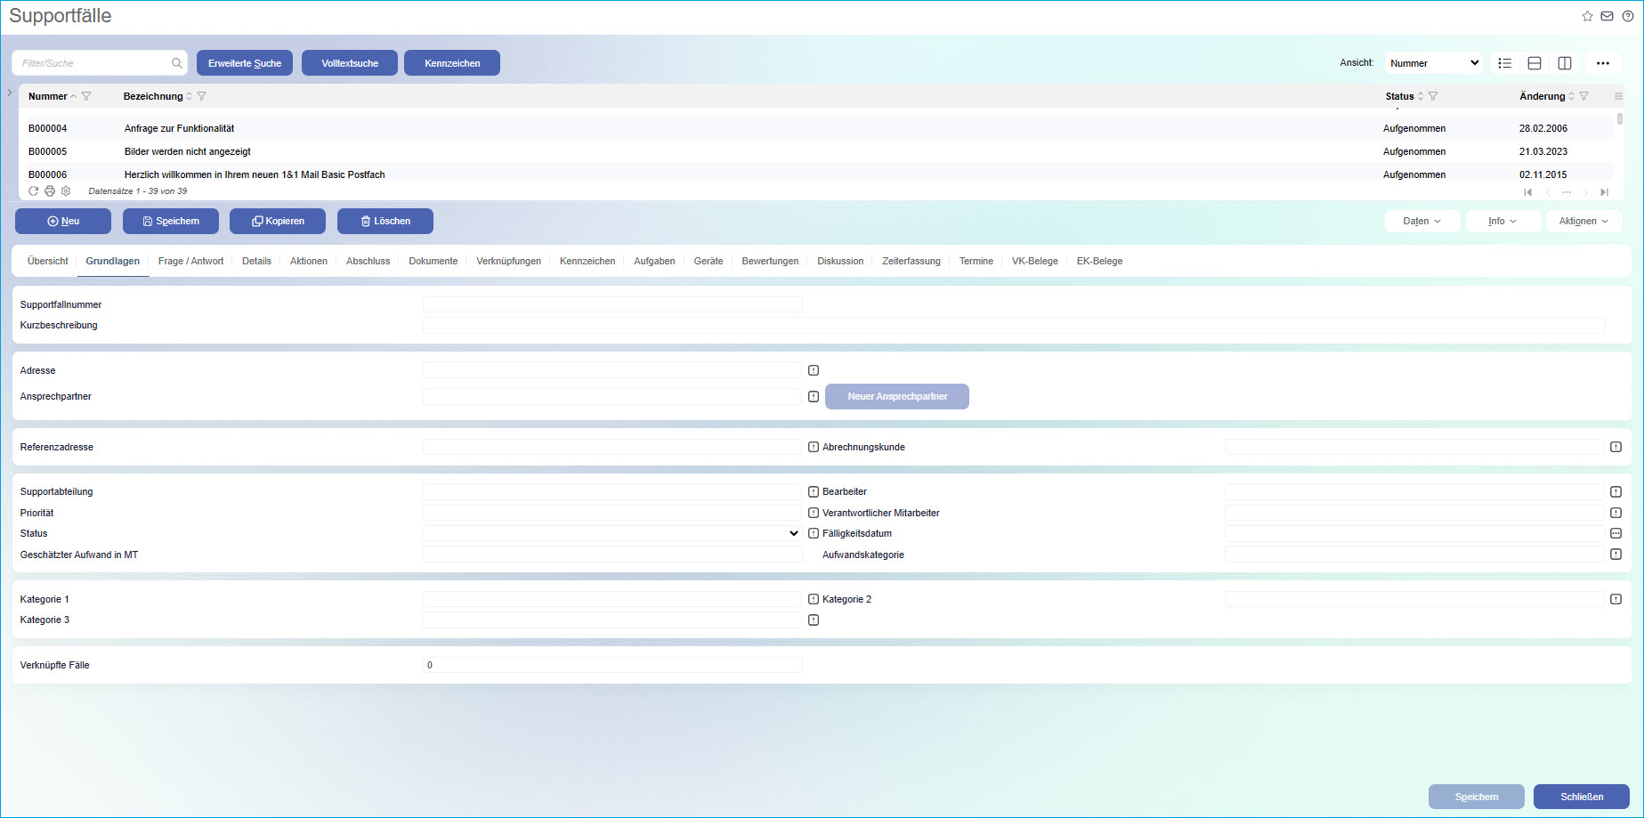Open the Ansicht dropdown showing Nummer
Viewport: 1644px width, 818px height.
(1433, 63)
